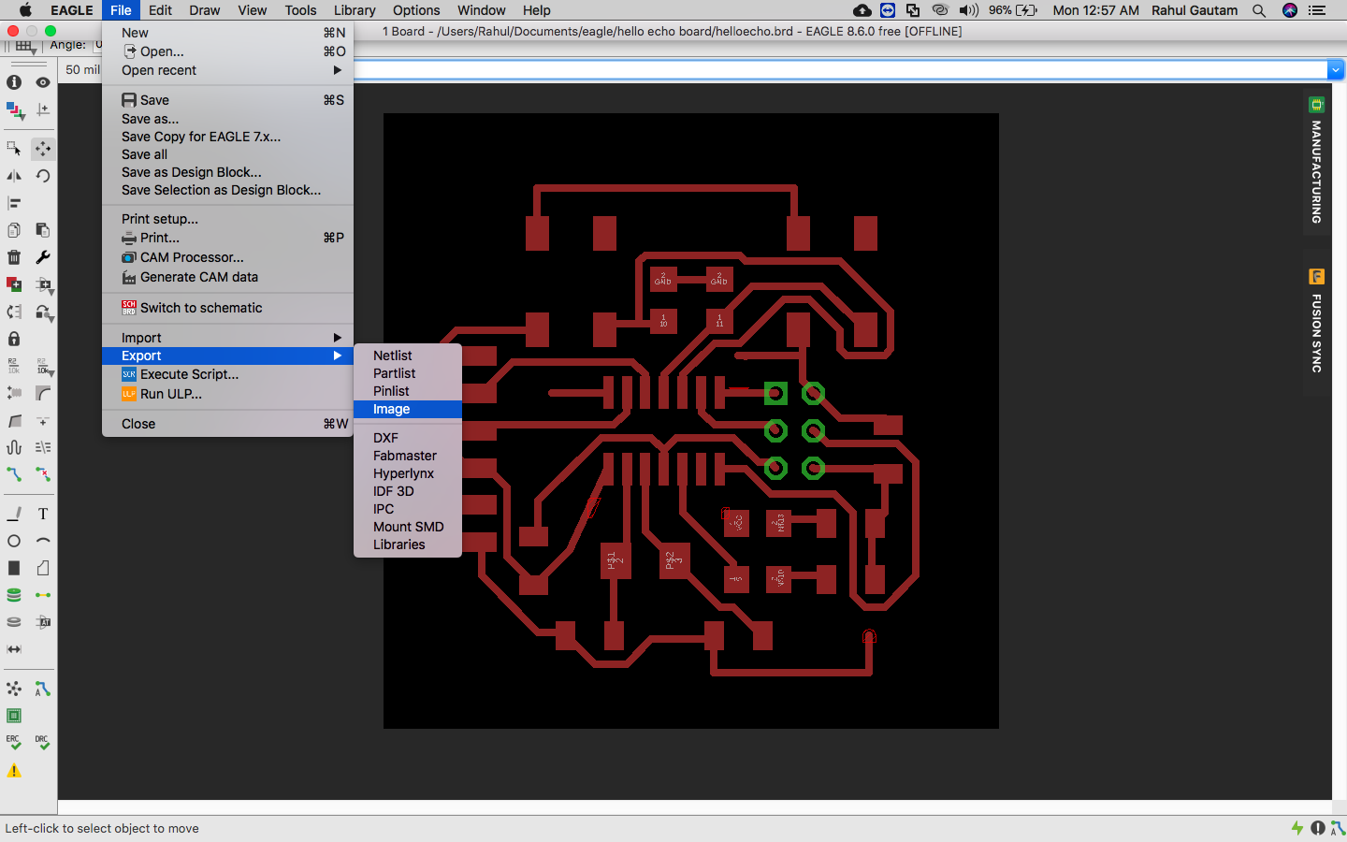Select the Ratsnest tool
The width and height of the screenshot is (1347, 842).
(x=14, y=689)
